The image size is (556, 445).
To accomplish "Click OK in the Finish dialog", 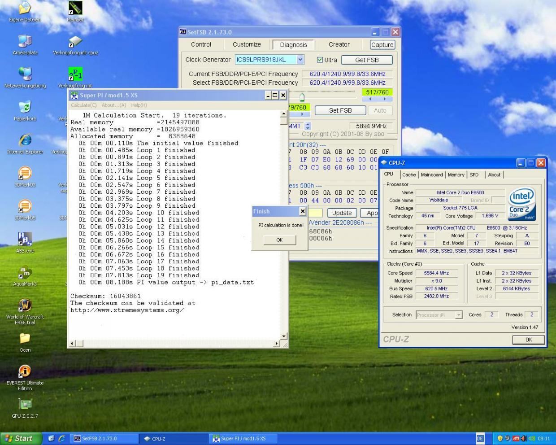I will tap(279, 240).
